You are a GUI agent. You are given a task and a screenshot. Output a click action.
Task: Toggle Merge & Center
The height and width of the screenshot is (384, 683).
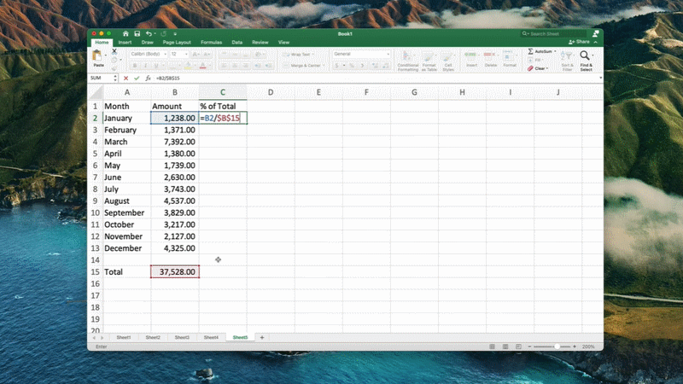pyautogui.click(x=304, y=66)
